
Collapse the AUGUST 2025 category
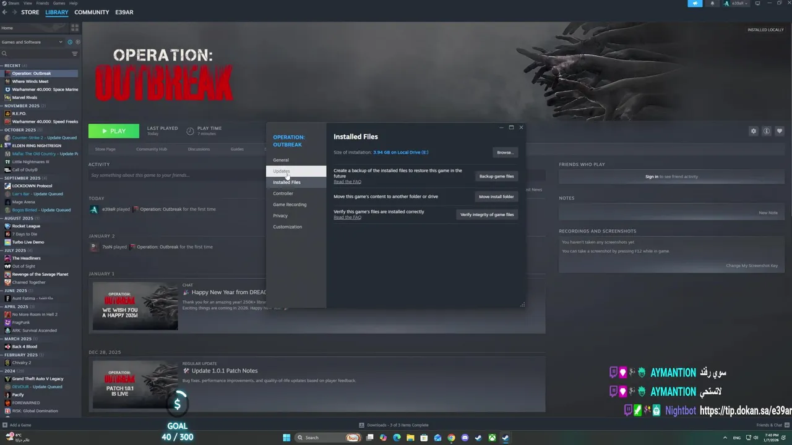tap(19, 218)
